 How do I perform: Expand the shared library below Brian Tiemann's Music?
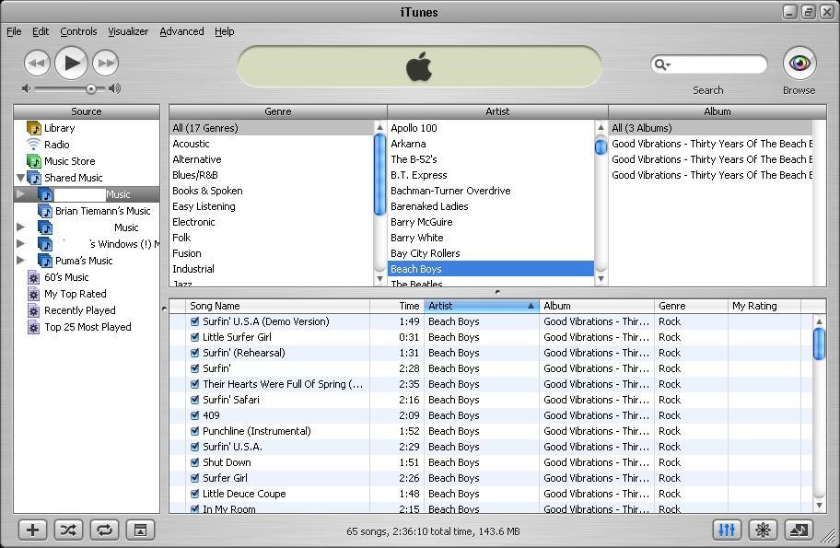[20, 227]
